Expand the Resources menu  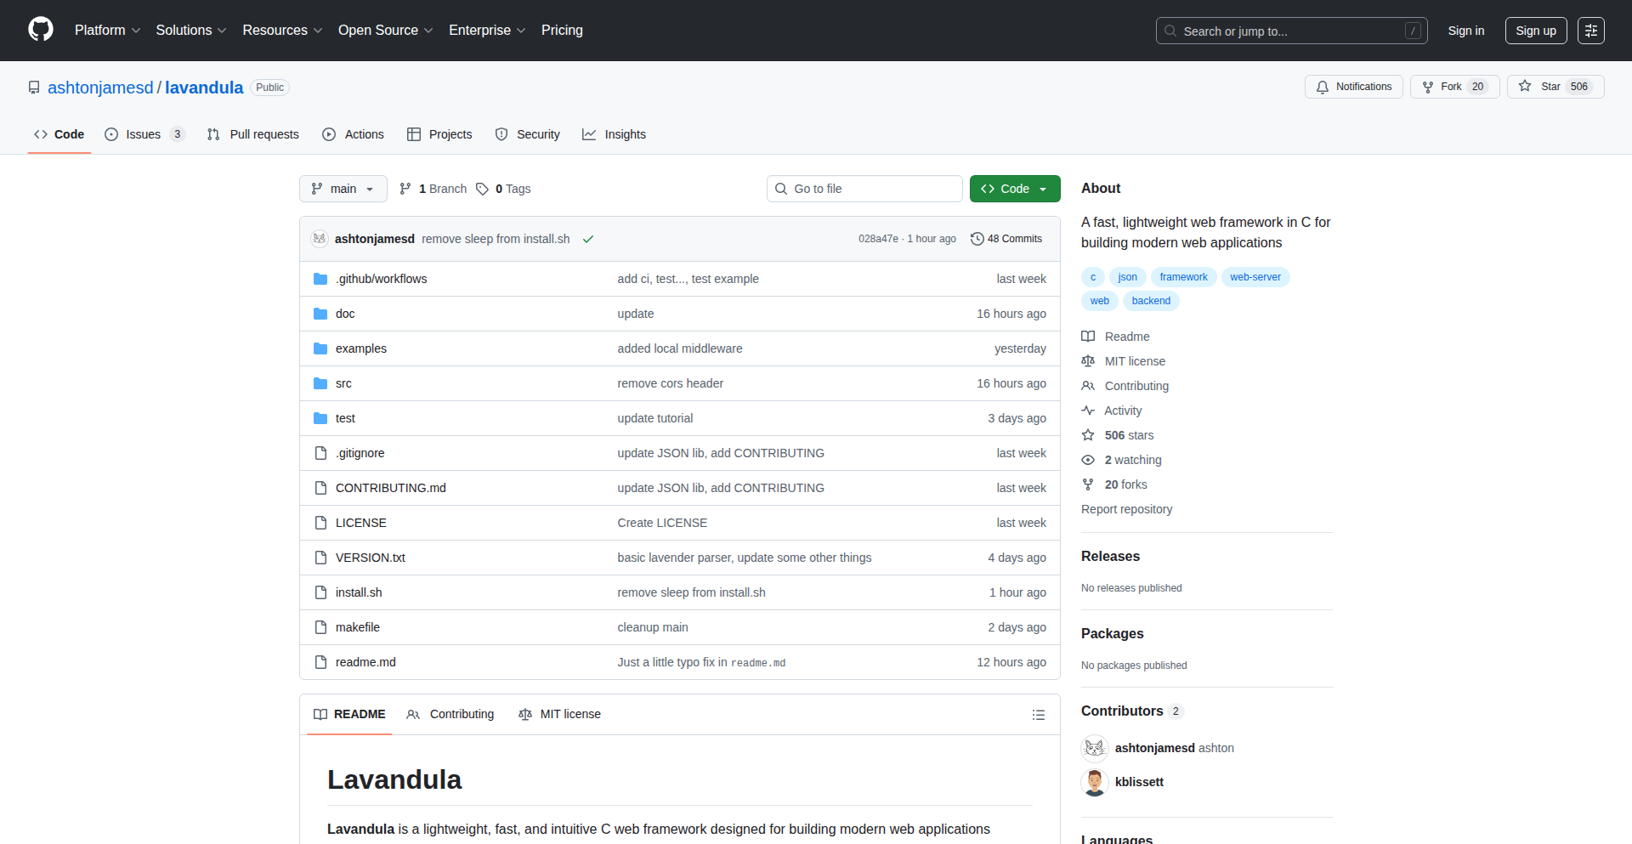pyautogui.click(x=282, y=31)
